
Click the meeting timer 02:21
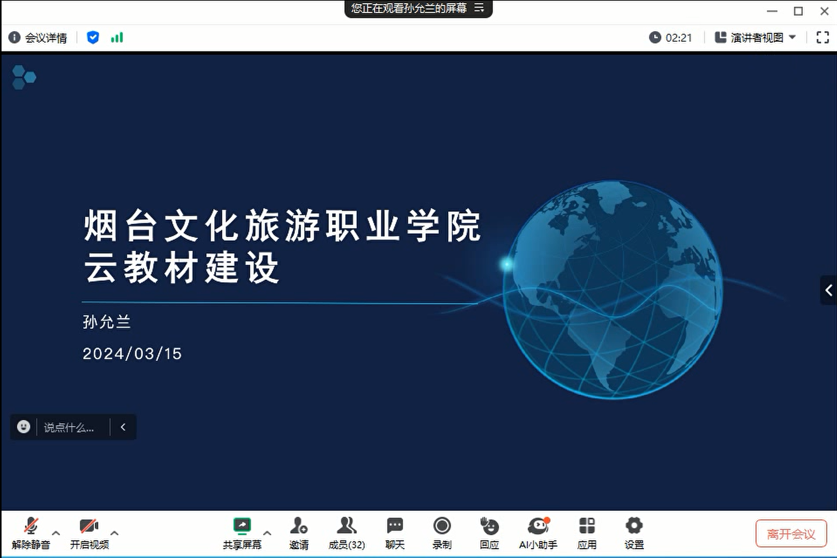[670, 38]
